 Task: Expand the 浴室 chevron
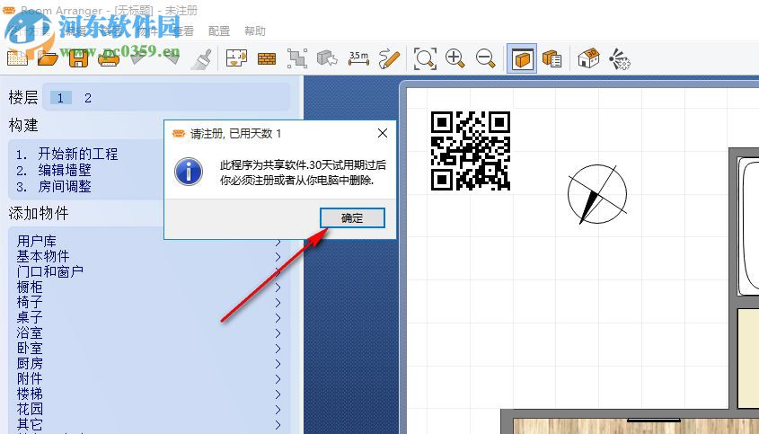click(278, 333)
